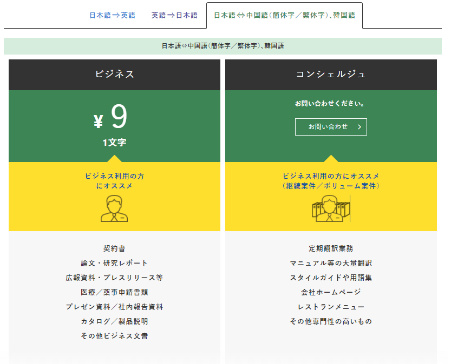Click the スタイルガイドや用語集 item
451x364 pixels.
331,278
